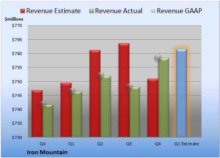Click the 'Q1' axis label
This screenshot has height=158, width=220.
click(71, 144)
